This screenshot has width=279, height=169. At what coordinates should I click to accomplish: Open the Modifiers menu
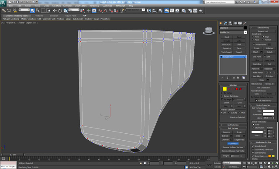[57, 6]
